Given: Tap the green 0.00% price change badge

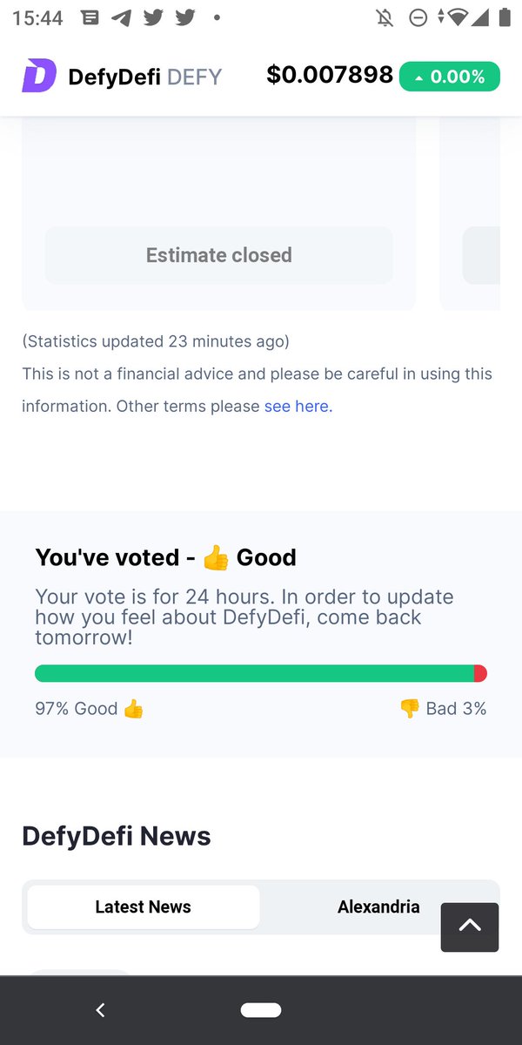Looking at the screenshot, I should [450, 77].
